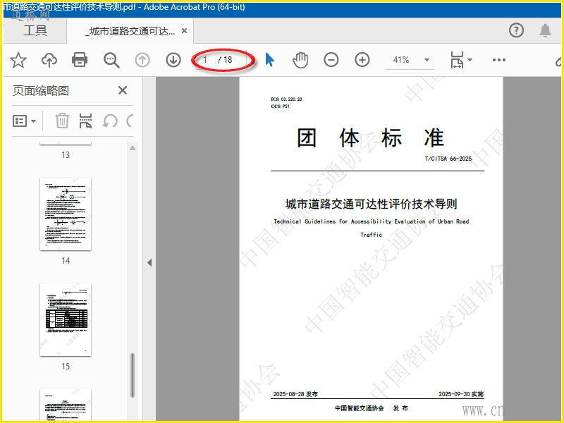Click thumbnail label 13

point(66,155)
